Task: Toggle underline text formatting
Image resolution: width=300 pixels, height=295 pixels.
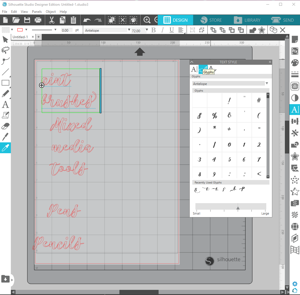Action: click(x=172, y=30)
